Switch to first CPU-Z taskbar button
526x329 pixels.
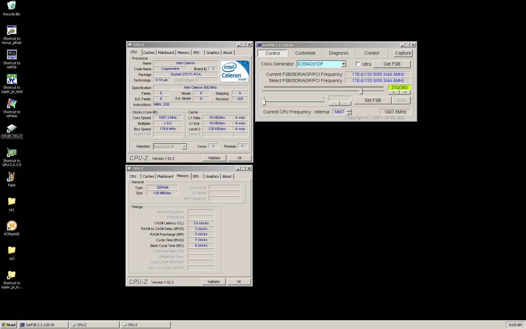(95, 325)
